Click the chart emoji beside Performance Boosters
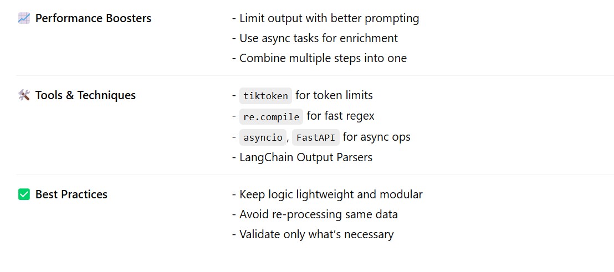Screen dimensions: 614x272 pos(23,18)
